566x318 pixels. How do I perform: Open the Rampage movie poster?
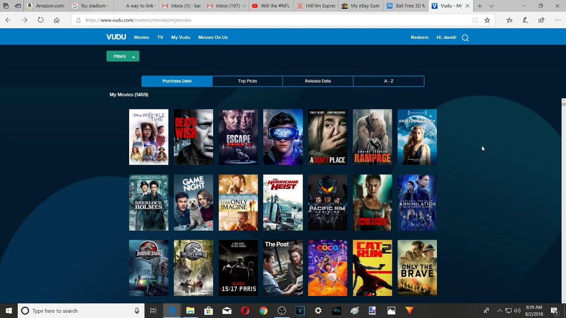pos(372,137)
